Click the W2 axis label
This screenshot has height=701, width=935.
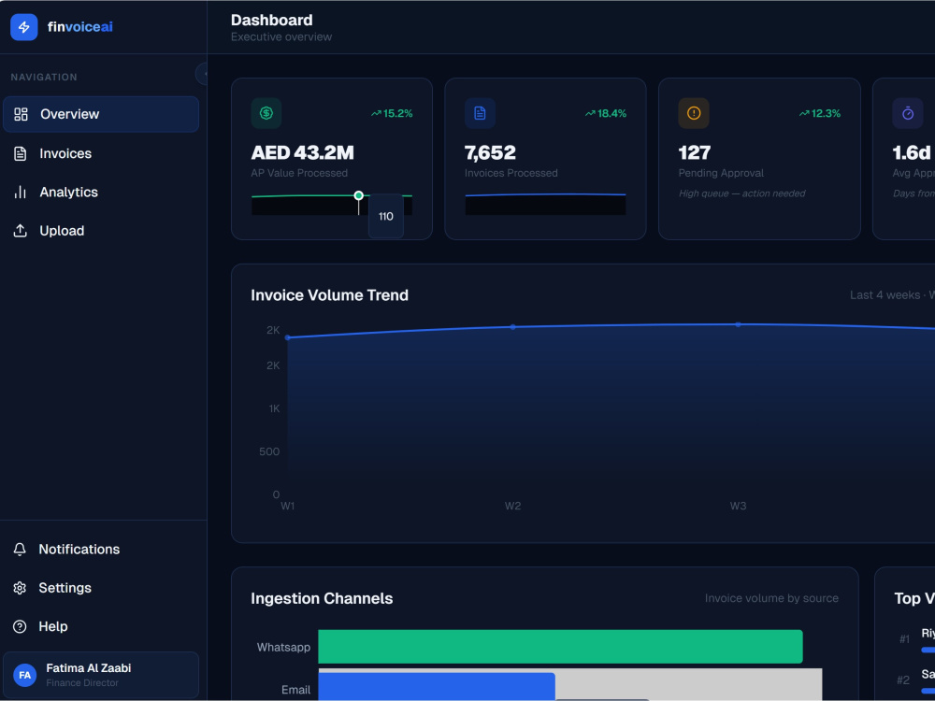(512, 506)
